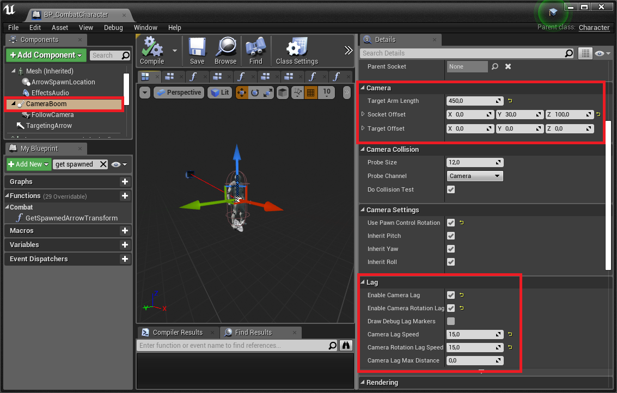Open the Add New dropdown in My Blueprint
The image size is (617, 393).
(x=29, y=164)
